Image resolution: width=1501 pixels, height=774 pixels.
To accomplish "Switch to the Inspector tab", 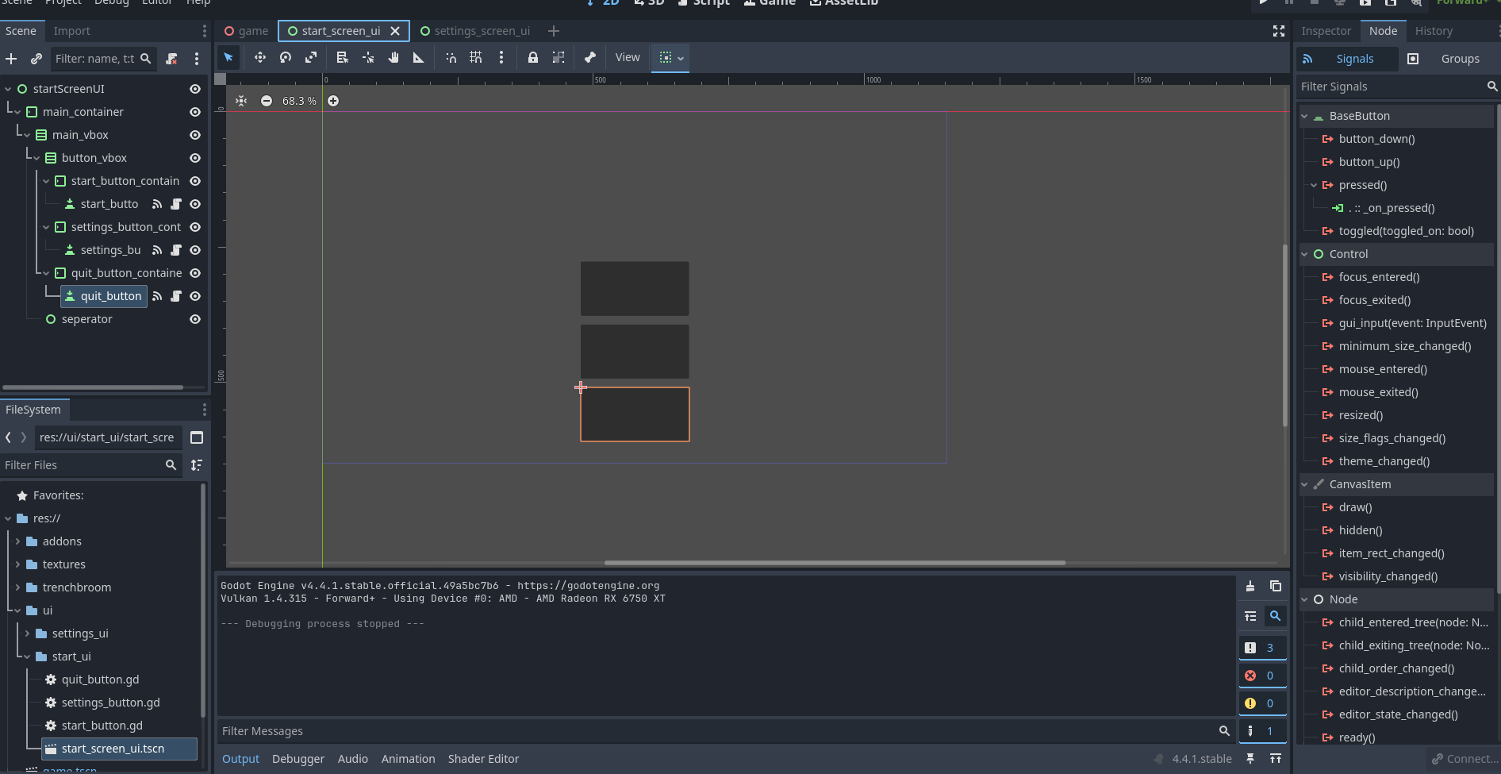I will (x=1326, y=31).
